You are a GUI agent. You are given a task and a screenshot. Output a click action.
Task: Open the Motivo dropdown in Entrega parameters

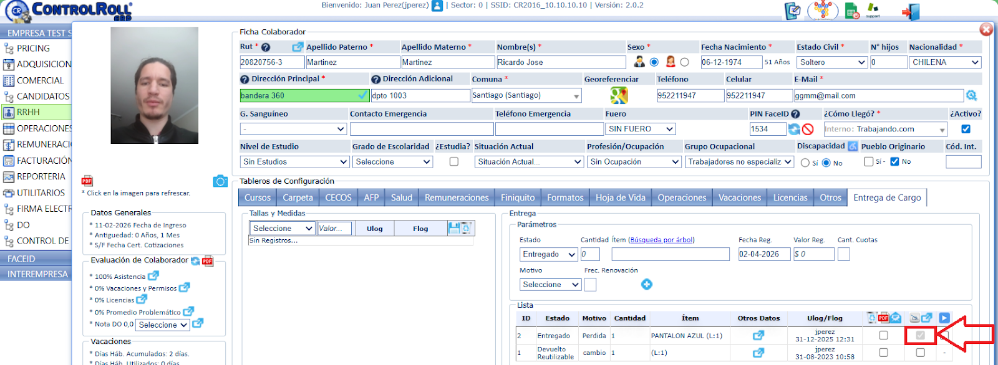point(550,285)
